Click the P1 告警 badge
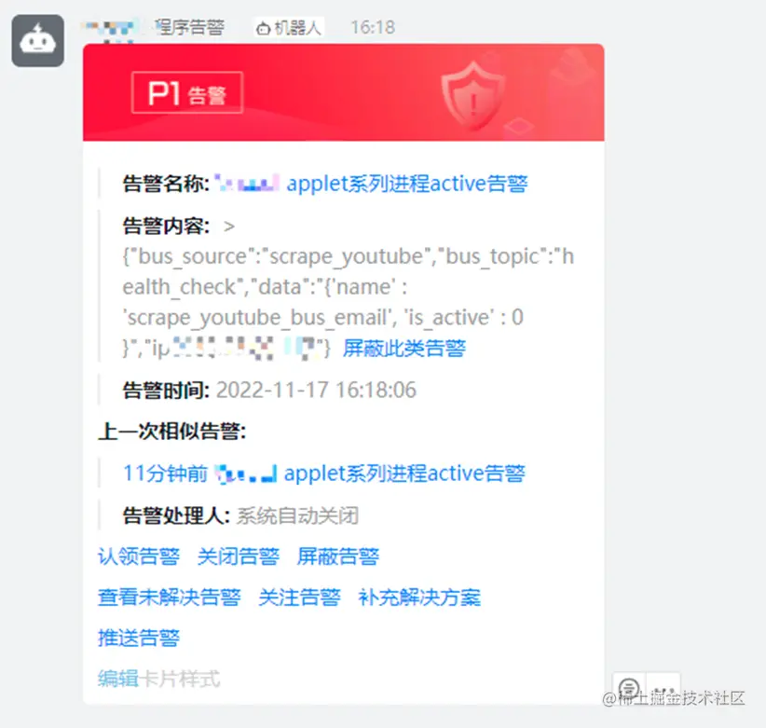This screenshot has width=766, height=728. click(x=187, y=93)
